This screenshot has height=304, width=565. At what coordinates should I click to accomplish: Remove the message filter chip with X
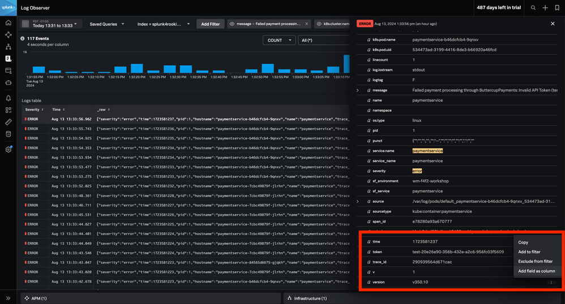point(307,24)
